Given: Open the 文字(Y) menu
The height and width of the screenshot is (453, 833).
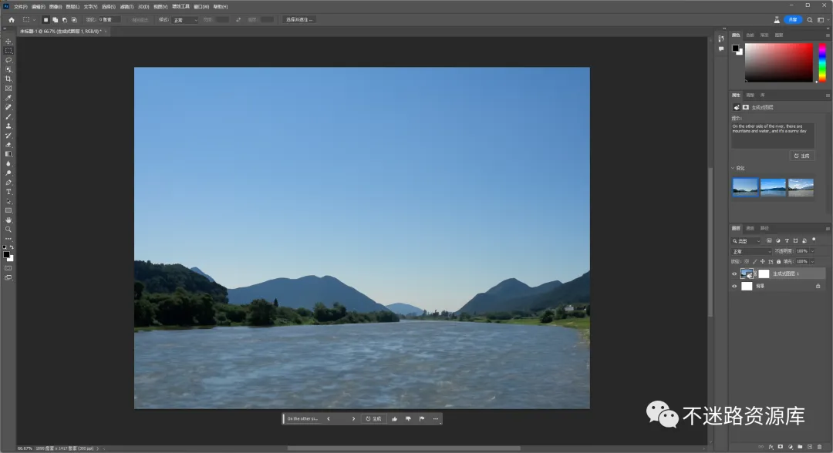Looking at the screenshot, I should point(90,7).
